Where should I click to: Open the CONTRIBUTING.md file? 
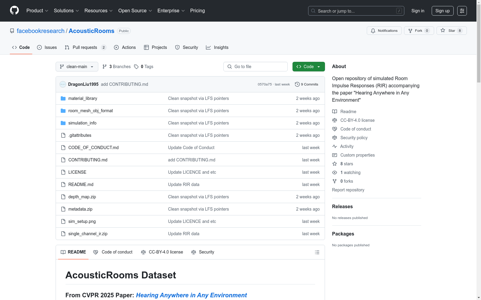(88, 160)
